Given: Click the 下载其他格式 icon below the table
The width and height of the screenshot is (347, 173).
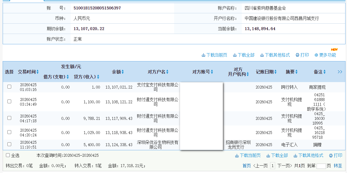Looking at the screenshot, I should [295, 156].
